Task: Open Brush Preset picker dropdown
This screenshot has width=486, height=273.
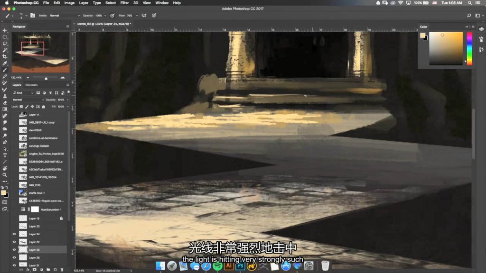Action: pos(23,16)
